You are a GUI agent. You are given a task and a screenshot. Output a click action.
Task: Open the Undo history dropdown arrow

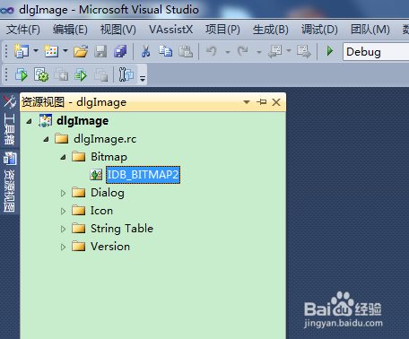point(228,52)
